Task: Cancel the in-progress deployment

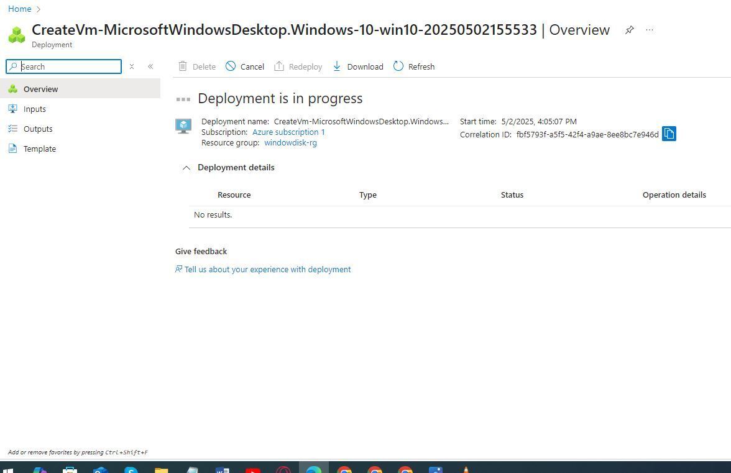Action: point(245,67)
